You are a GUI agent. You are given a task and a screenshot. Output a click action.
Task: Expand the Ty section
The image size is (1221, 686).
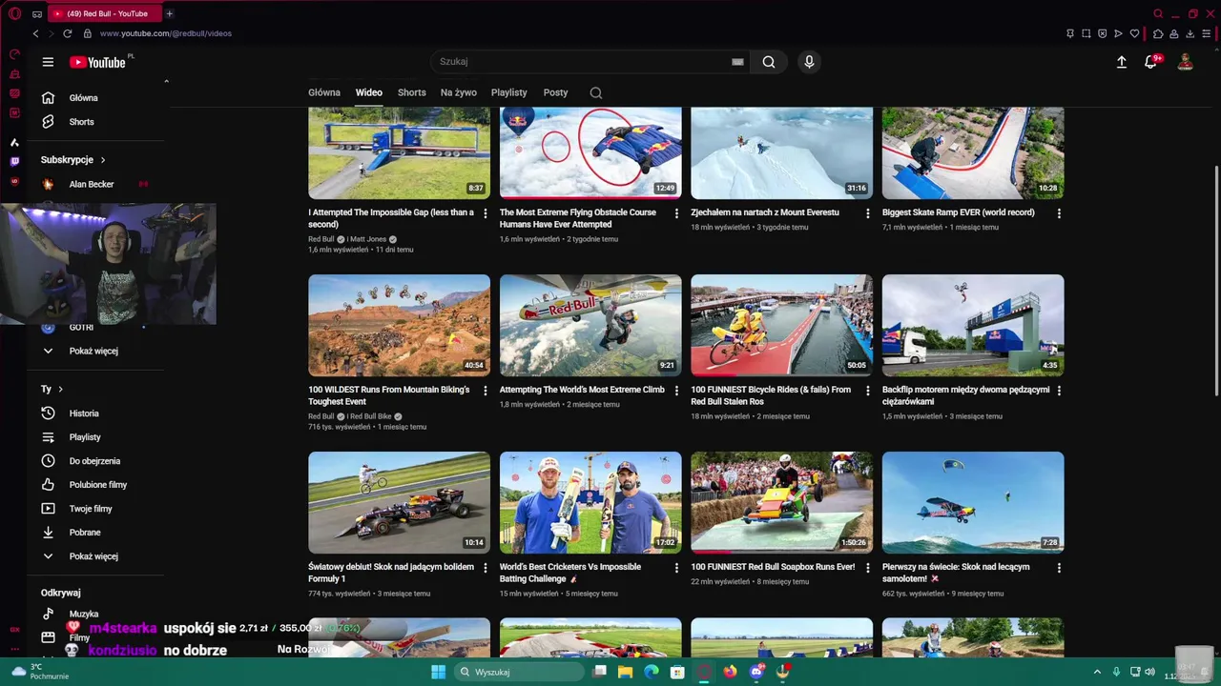(52, 389)
